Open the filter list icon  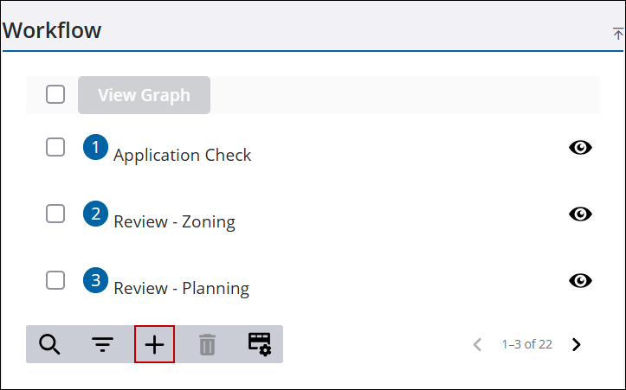coord(103,344)
